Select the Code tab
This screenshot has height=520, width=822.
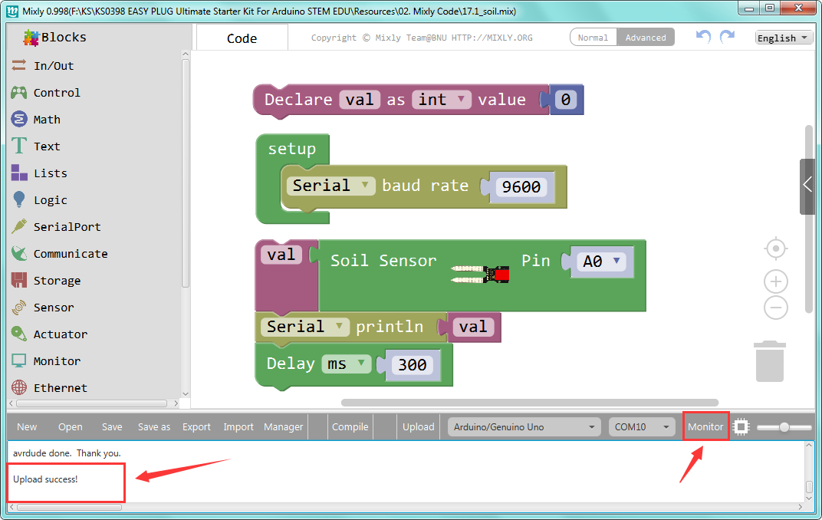(x=242, y=38)
